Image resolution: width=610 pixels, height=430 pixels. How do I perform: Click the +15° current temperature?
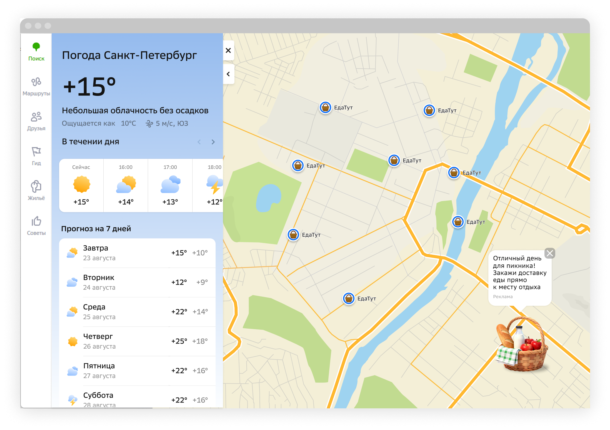click(89, 87)
